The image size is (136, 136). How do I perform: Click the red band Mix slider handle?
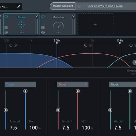pyautogui.click(x=78, y=91)
